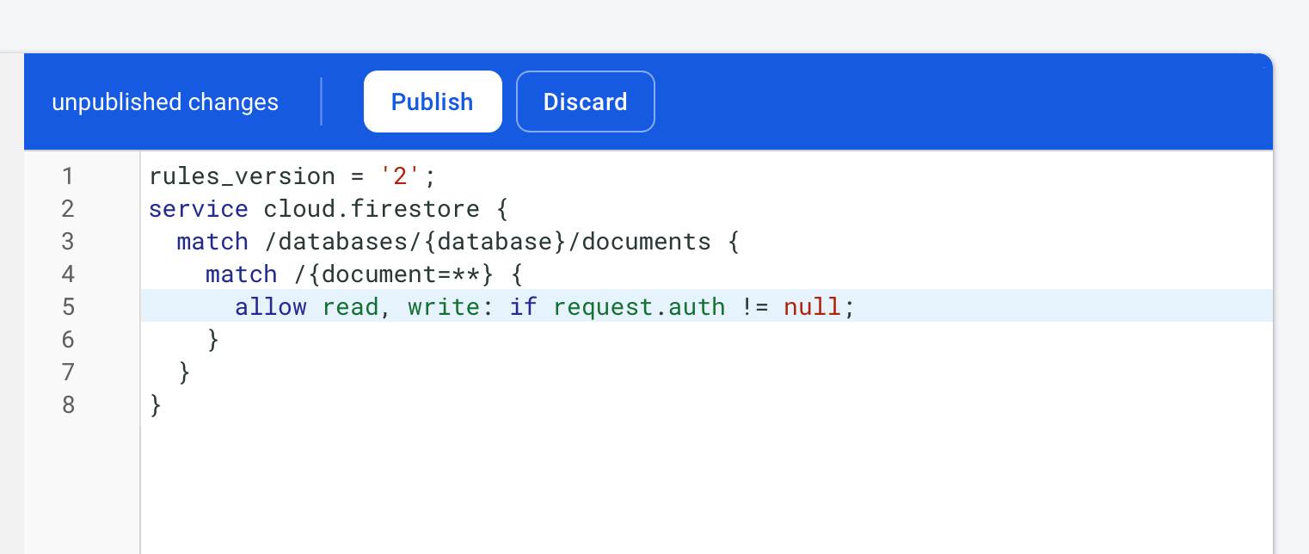
Task: Click the highlighted line number 5
Action: tap(68, 307)
